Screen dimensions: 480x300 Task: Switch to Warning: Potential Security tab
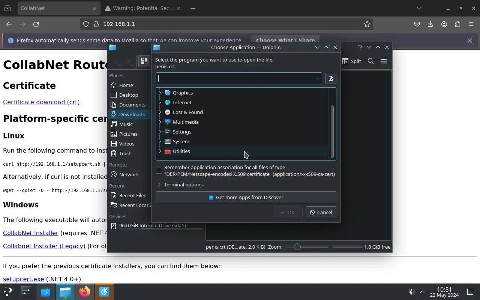tap(142, 8)
